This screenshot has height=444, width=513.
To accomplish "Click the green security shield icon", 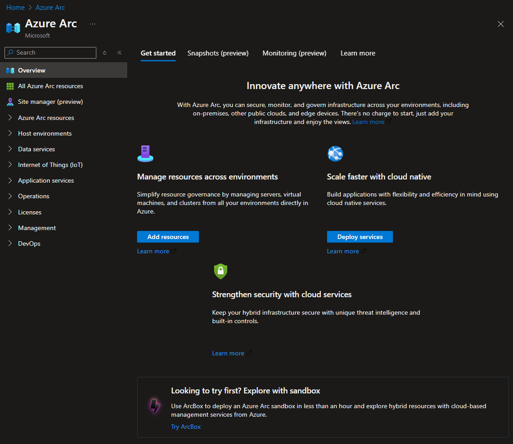I will click(x=220, y=271).
